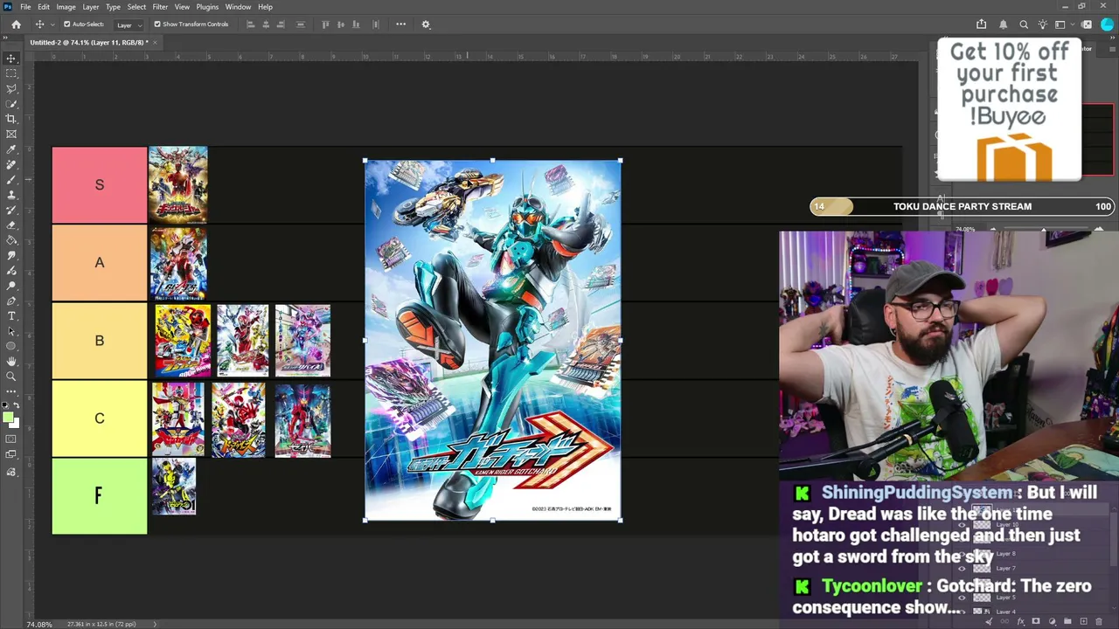Click the poster in the F tier row
The image size is (1119, 629).
click(175, 487)
